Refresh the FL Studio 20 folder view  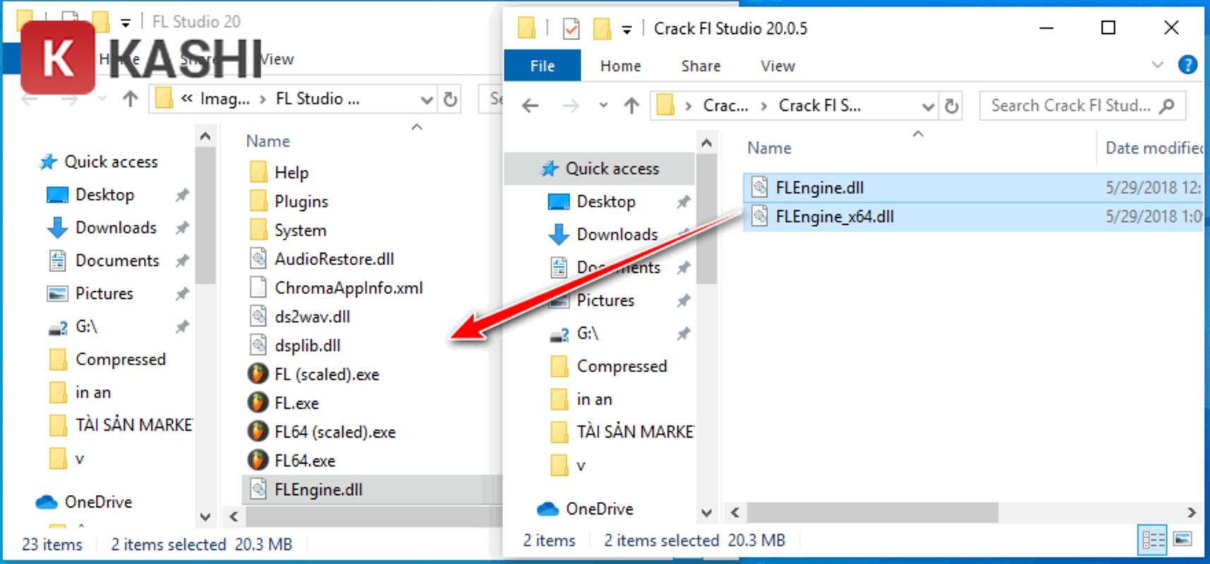click(450, 99)
